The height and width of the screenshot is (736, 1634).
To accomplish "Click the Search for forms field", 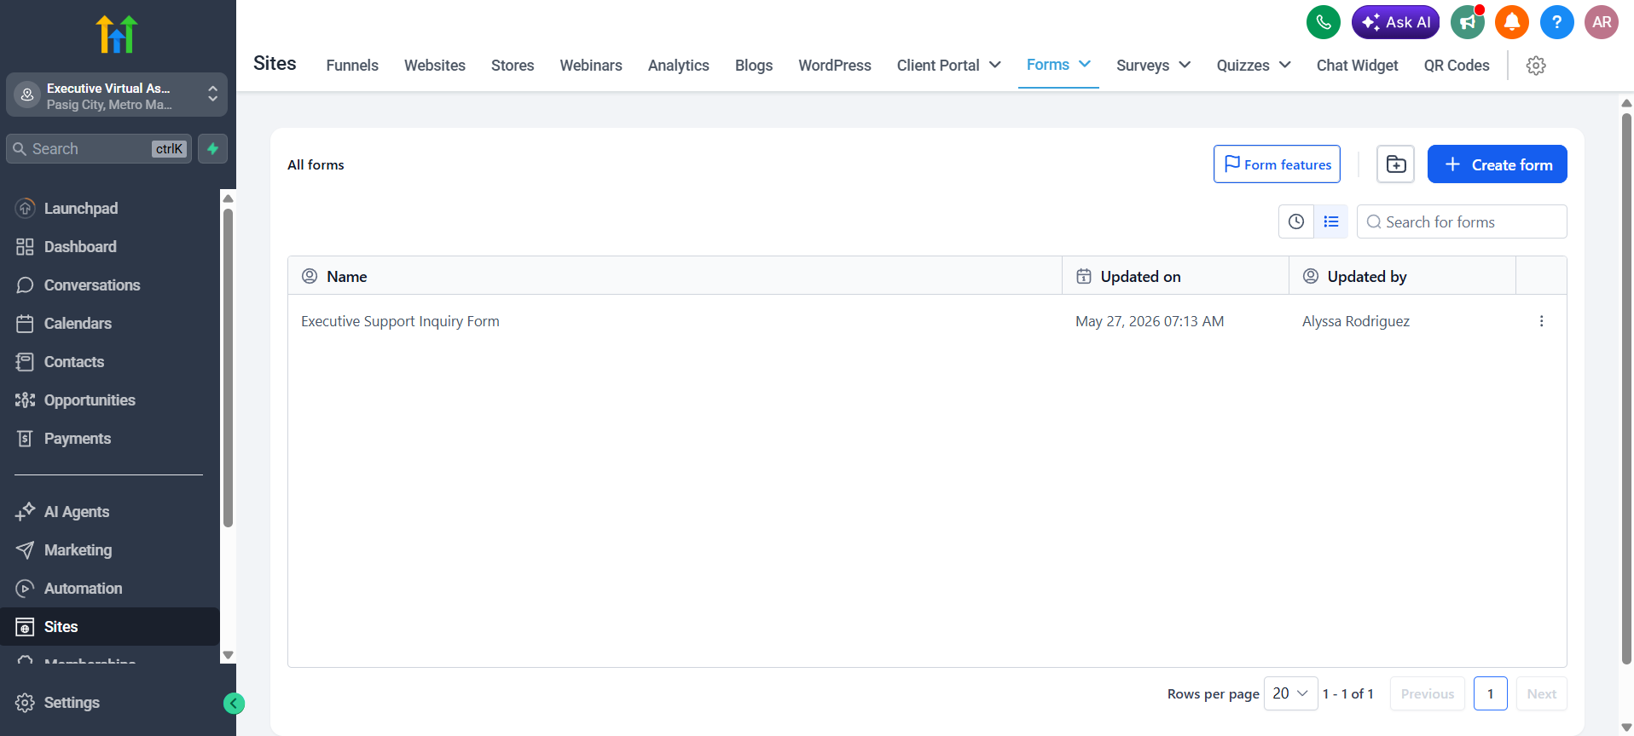I will 1462,221.
